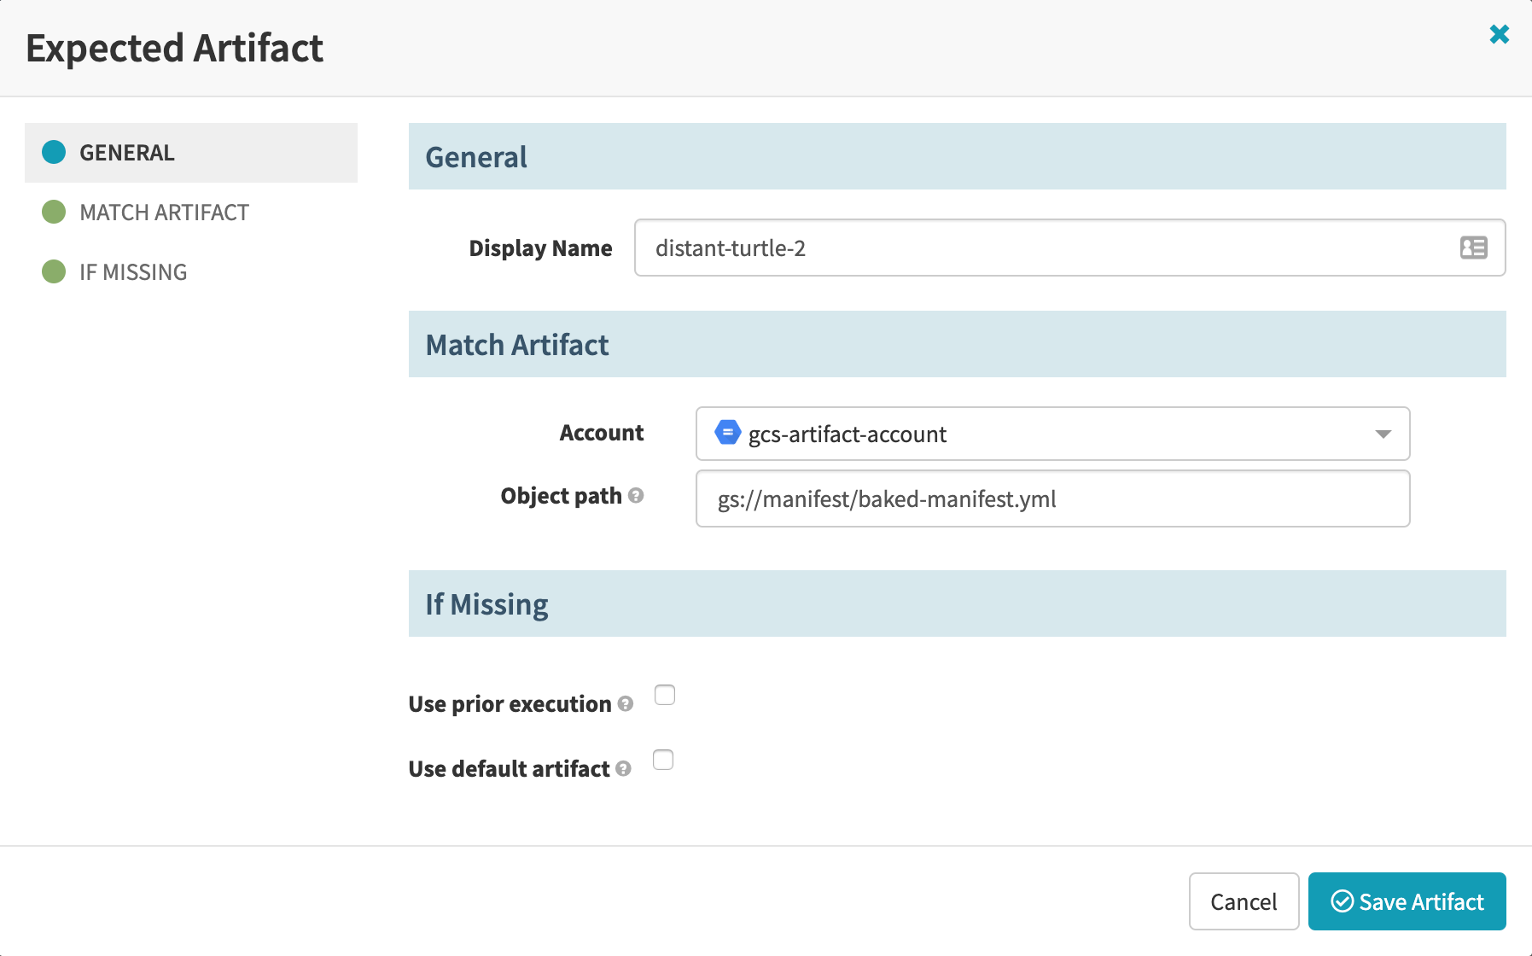Click the green dot beside IF MISSING
This screenshot has height=956, width=1532.
54,271
